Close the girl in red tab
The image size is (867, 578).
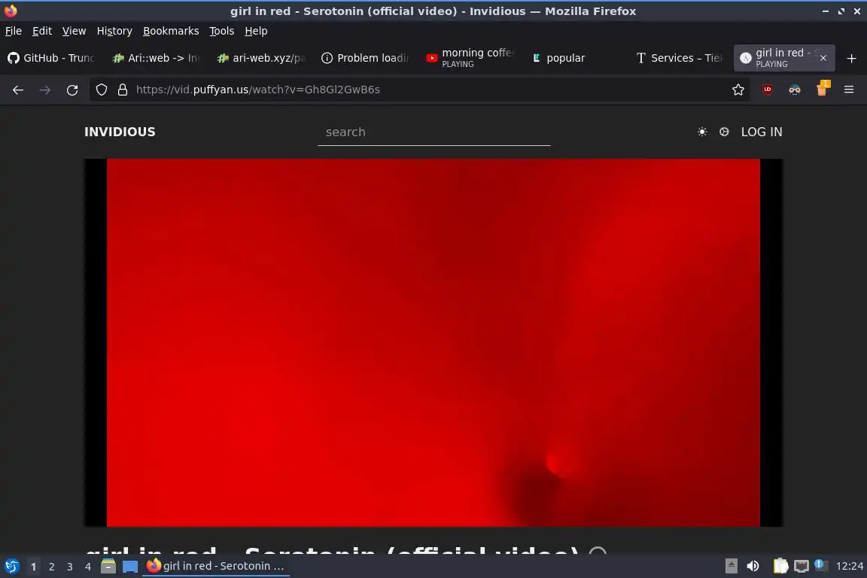click(823, 58)
